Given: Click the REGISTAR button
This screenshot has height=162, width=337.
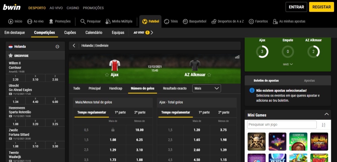Looking at the screenshot, I should [x=321, y=7].
